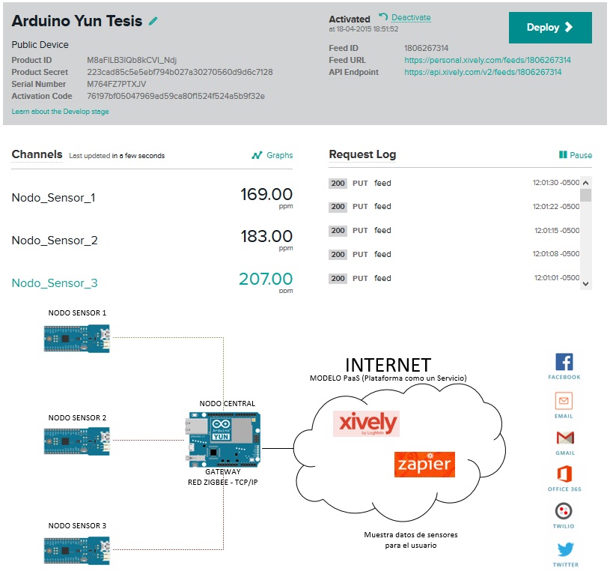Select the Nodo_Sensor_1 channel

[53, 198]
